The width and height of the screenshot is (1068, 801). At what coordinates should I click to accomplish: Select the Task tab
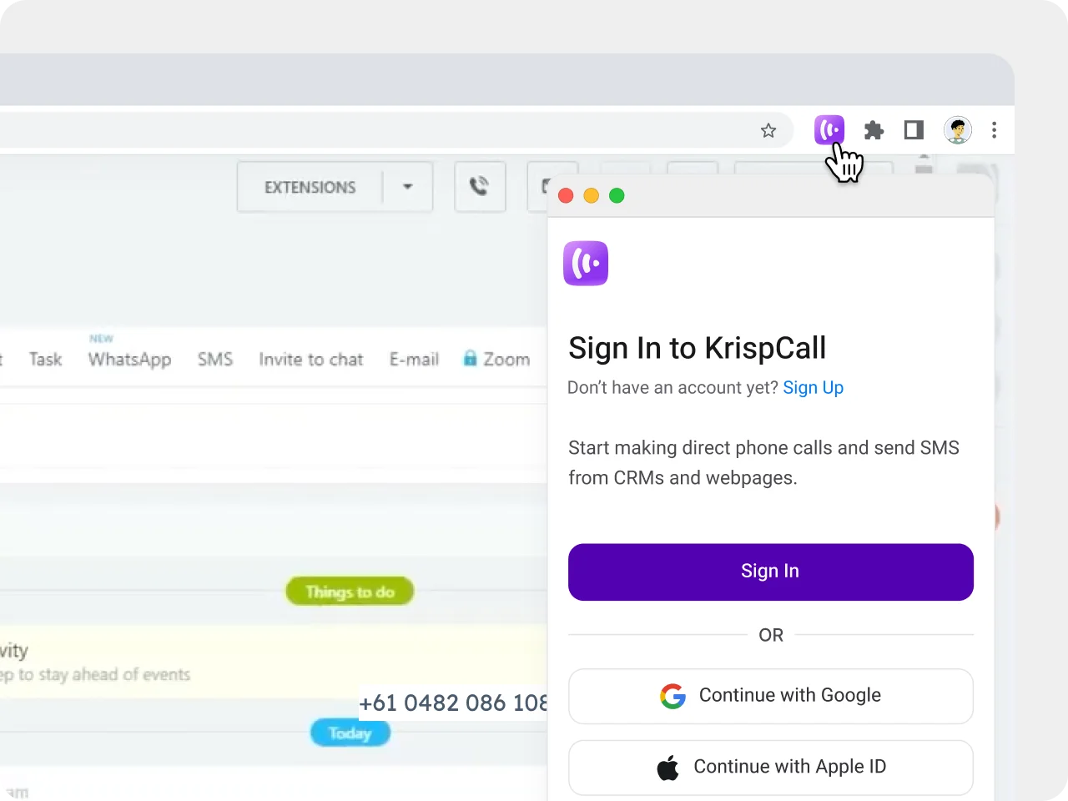click(46, 360)
